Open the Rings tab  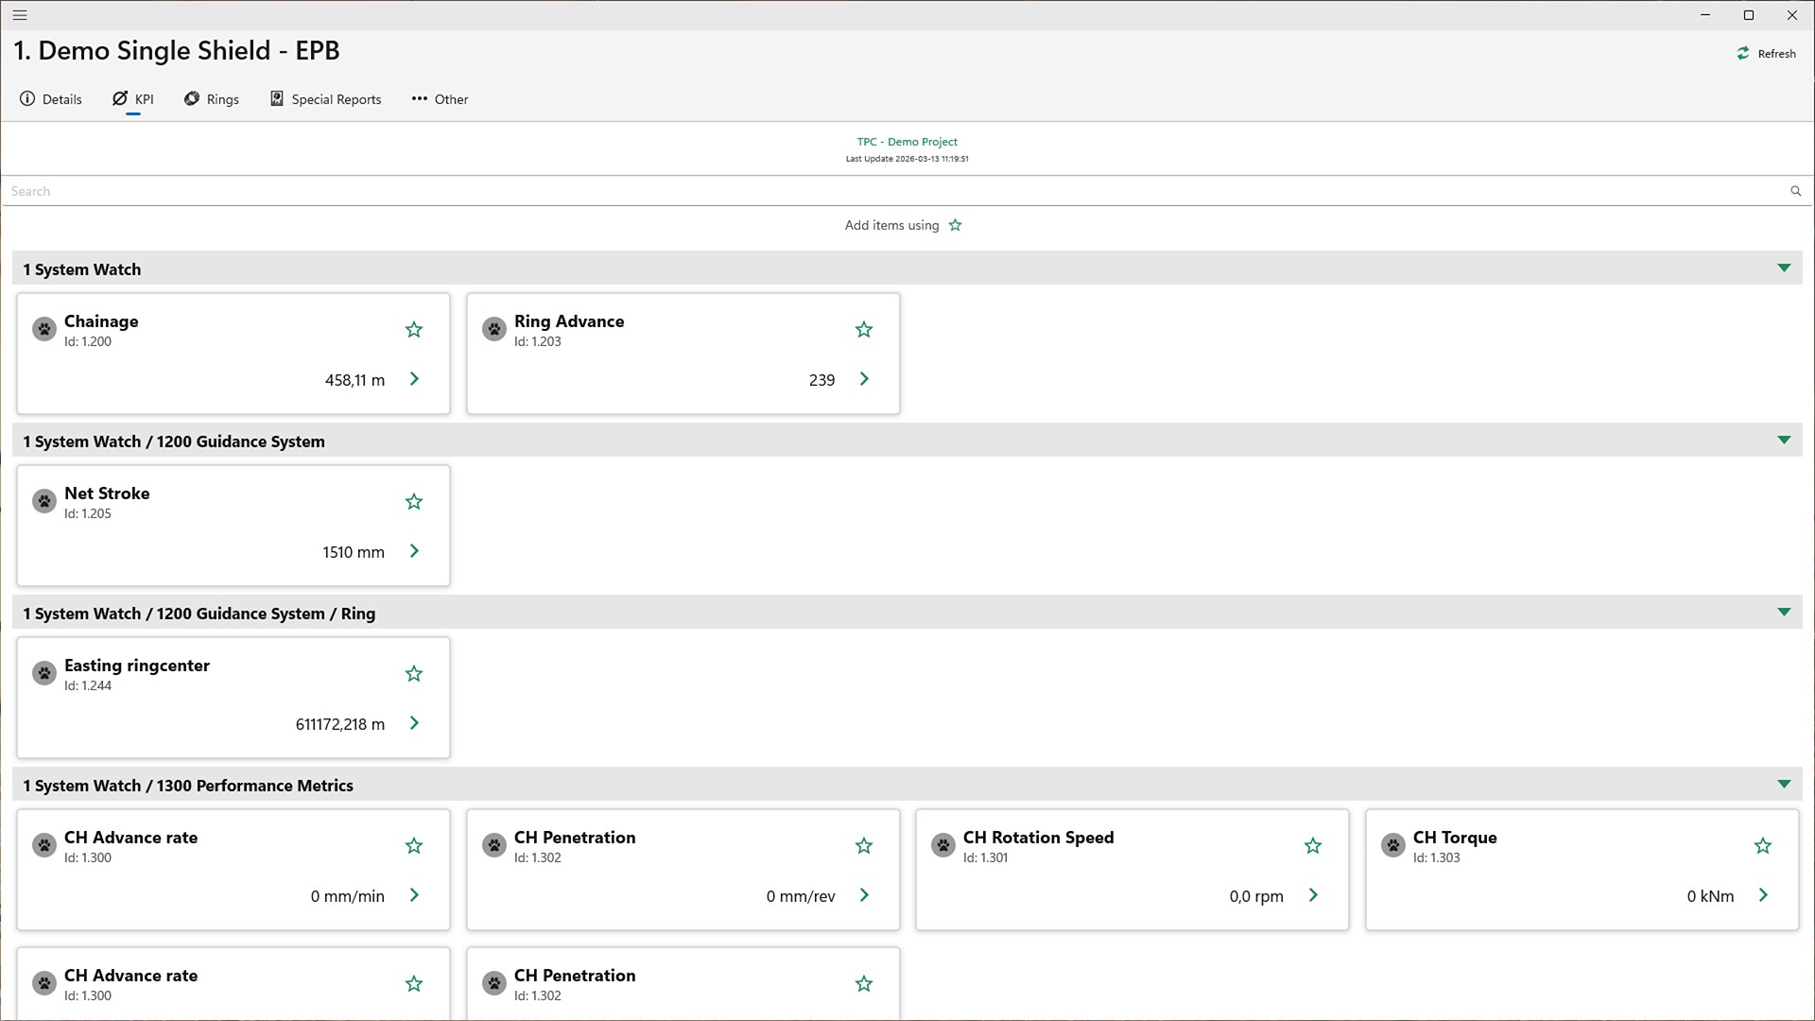[212, 99]
